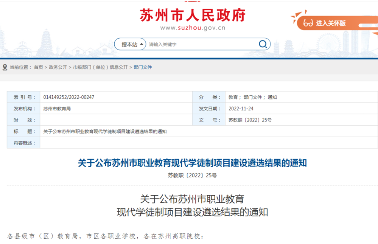Focus the 请输入关键字 search field
378x244 pixels.
[x=202, y=44]
